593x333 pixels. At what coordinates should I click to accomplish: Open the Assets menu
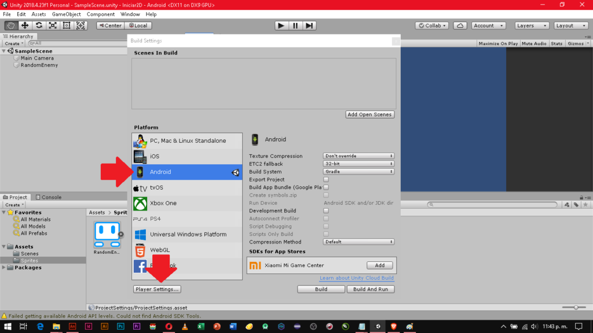click(x=39, y=14)
